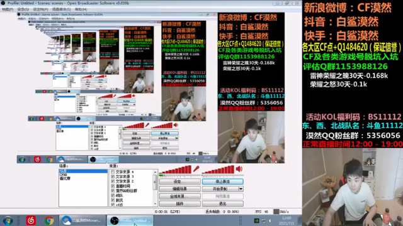The image size is (403, 226).
Task: Open the 档案(F) menu
Action: point(8,9)
